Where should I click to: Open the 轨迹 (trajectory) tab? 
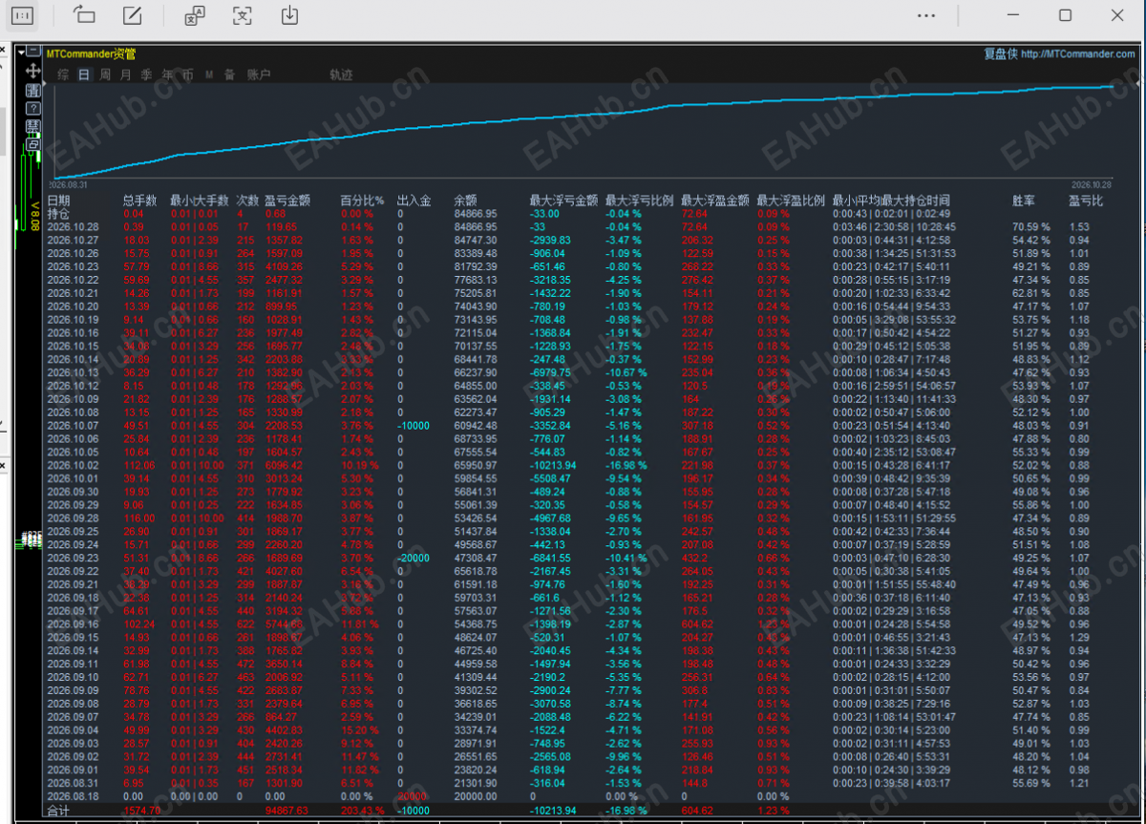pos(341,74)
